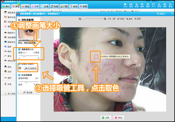Open the 饰品 (Accessories) tab

[25, 6]
